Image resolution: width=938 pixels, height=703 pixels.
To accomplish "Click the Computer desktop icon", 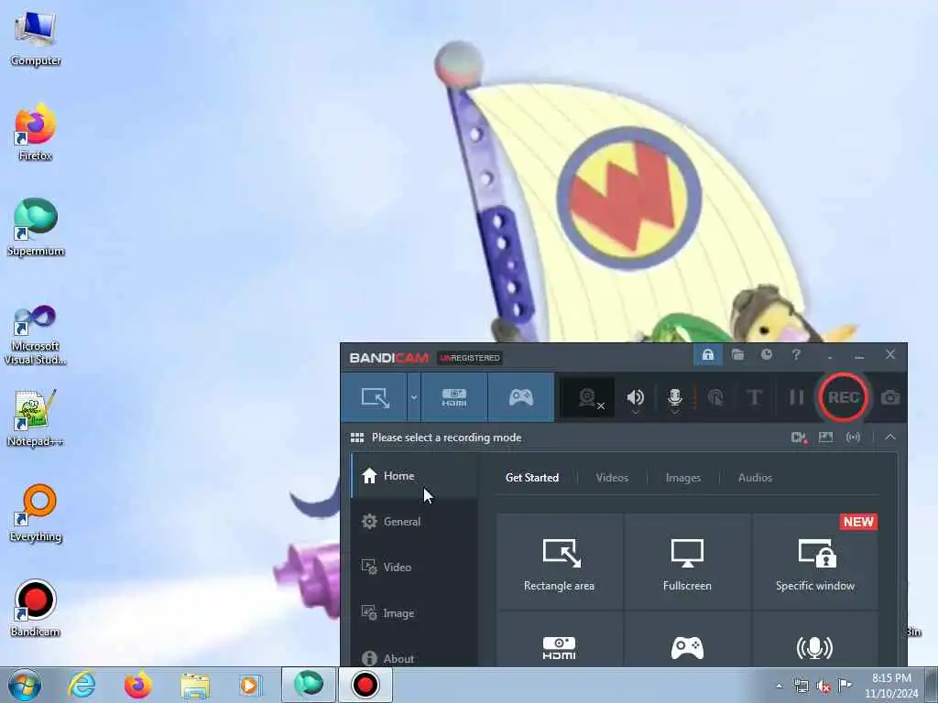I will (x=36, y=38).
